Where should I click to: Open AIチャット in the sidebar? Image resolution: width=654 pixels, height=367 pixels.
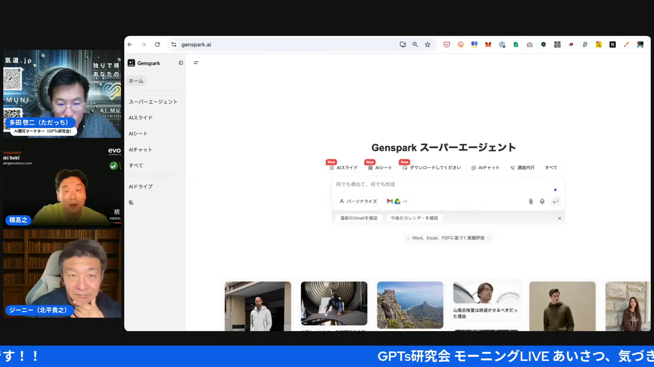(141, 150)
